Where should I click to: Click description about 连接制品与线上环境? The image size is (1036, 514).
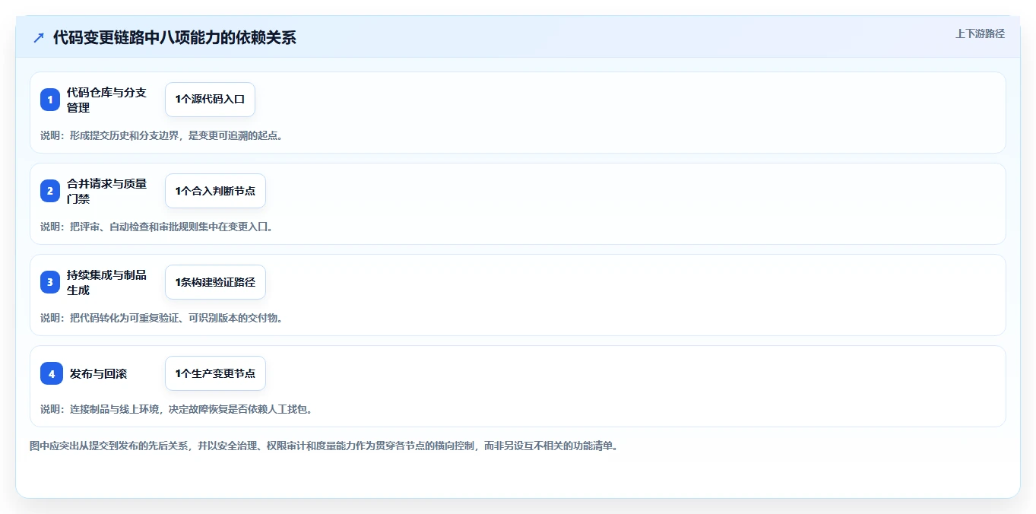pos(176,409)
